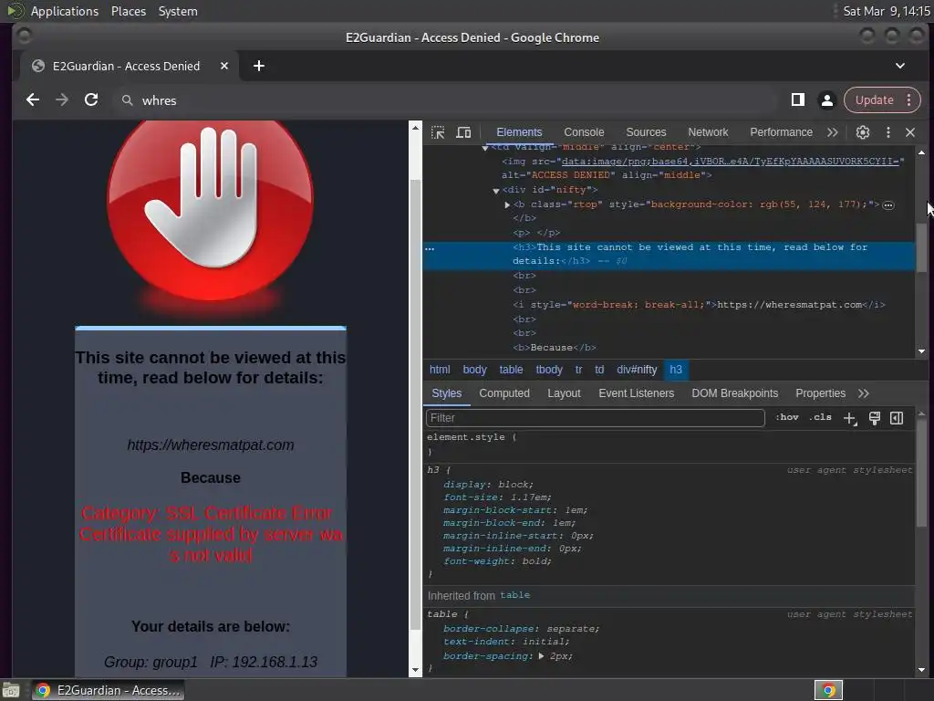Show more DevTools panels chevron
This screenshot has height=701, width=934.
click(832, 132)
